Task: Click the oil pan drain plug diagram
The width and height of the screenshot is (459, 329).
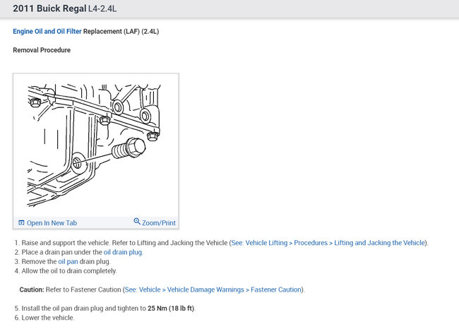Action: coord(94,145)
